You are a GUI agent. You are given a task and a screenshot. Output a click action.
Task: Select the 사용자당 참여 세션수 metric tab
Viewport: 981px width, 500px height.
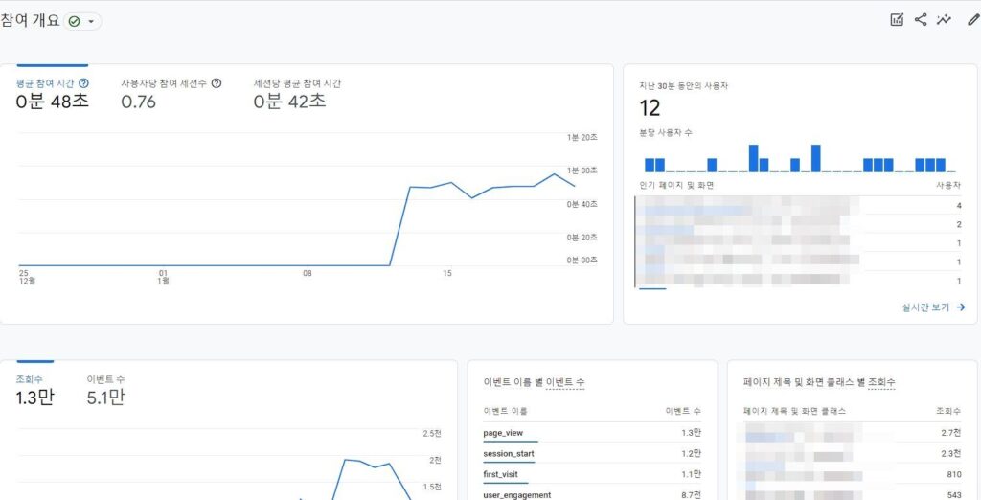tap(171, 94)
